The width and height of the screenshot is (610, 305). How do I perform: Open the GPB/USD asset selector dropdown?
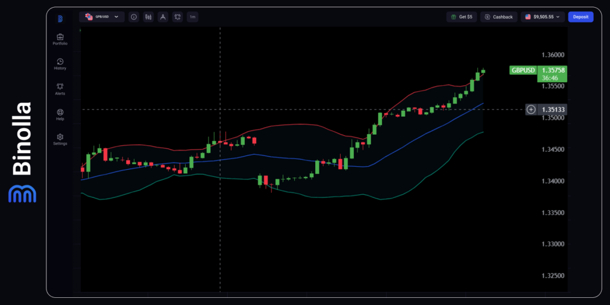click(102, 17)
